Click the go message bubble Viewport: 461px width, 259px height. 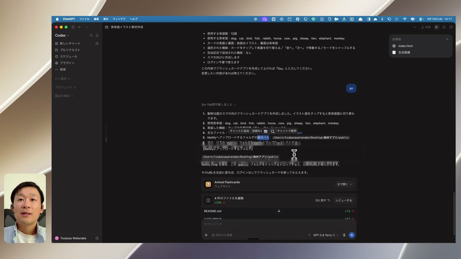[x=351, y=88]
